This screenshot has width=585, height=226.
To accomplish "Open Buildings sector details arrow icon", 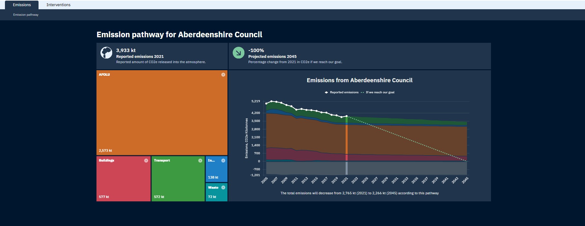I will [146, 160].
